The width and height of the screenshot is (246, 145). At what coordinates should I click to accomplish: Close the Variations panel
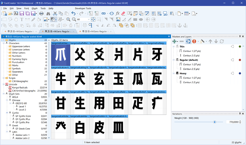(x=243, y=114)
